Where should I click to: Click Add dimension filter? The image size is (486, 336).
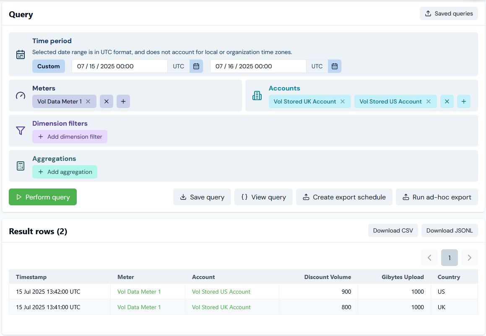coord(70,137)
